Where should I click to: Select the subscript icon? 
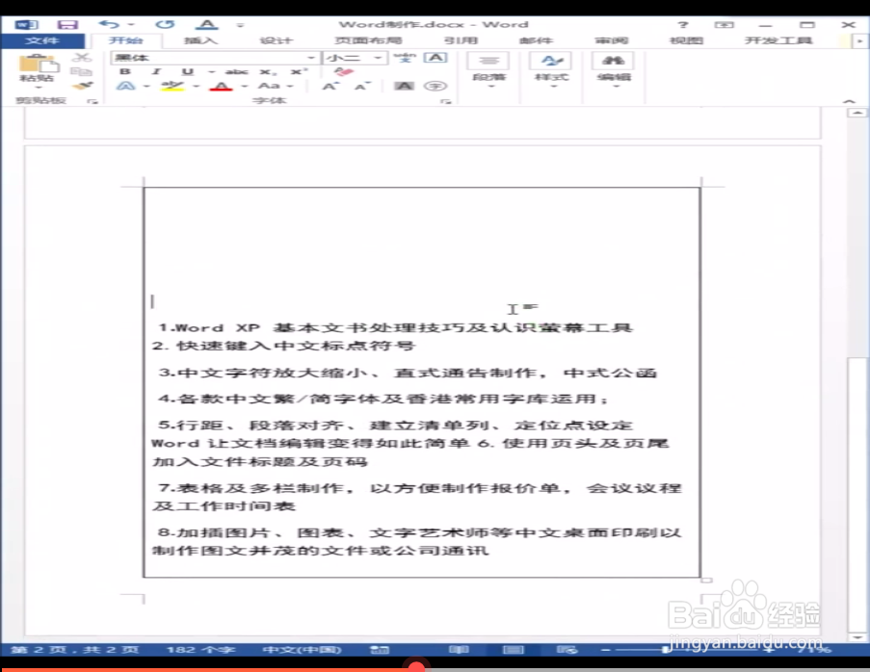(x=266, y=71)
